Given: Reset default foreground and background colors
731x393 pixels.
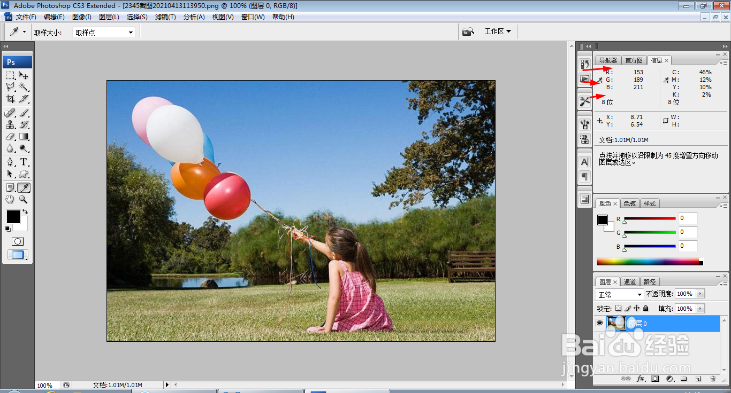Looking at the screenshot, I should [x=7, y=229].
